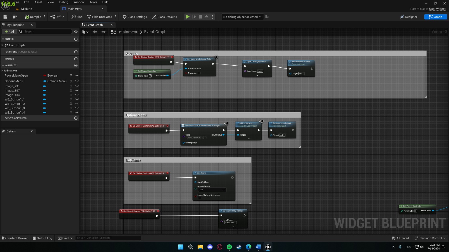This screenshot has width=449, height=252.
Task: Add new variable with VARIABLES plus icon
Action: coord(76,65)
